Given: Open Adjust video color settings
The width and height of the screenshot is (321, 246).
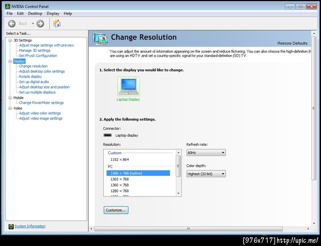Looking at the screenshot, I should click(x=40, y=113).
